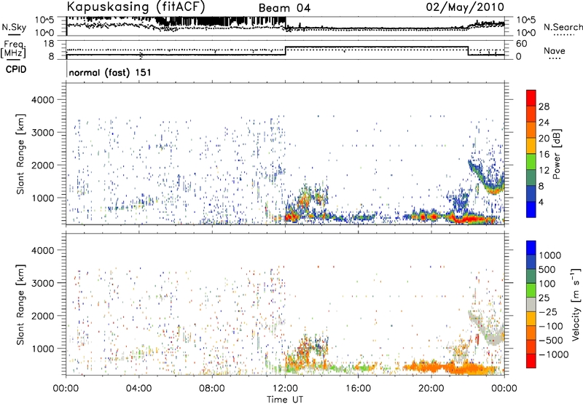Click the red top of power colorbar
583x404 pixels.
pos(531,98)
